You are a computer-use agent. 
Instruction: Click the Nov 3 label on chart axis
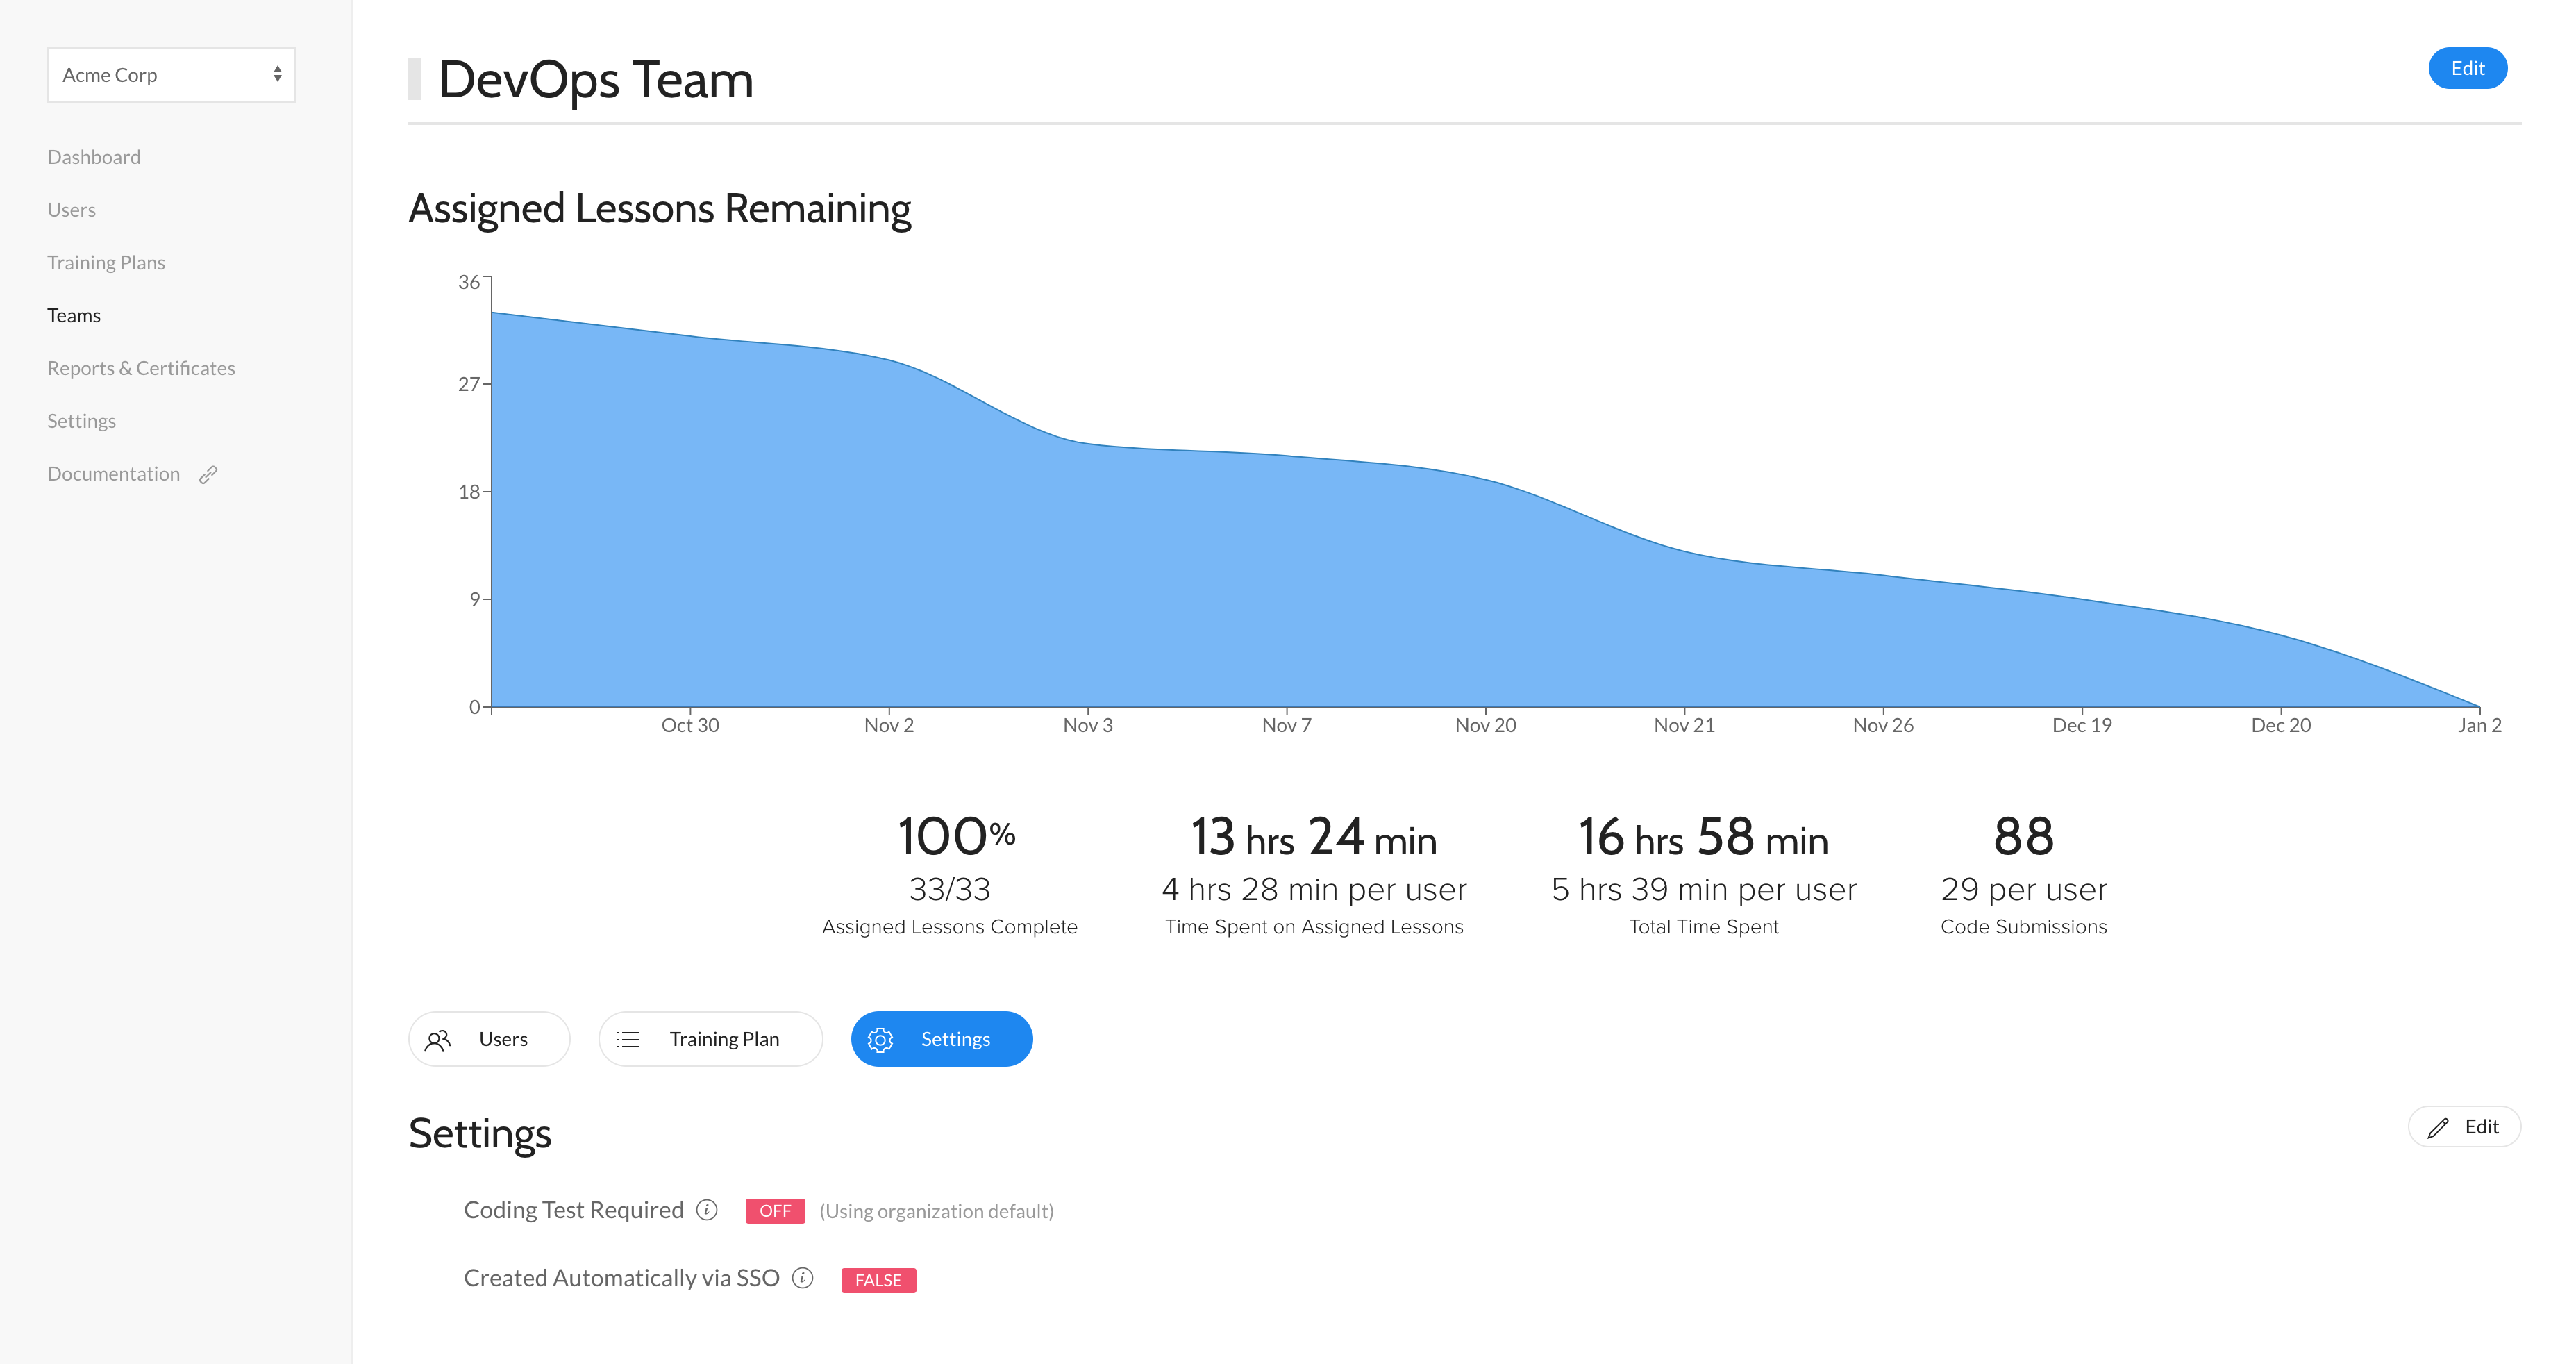pyautogui.click(x=1088, y=725)
